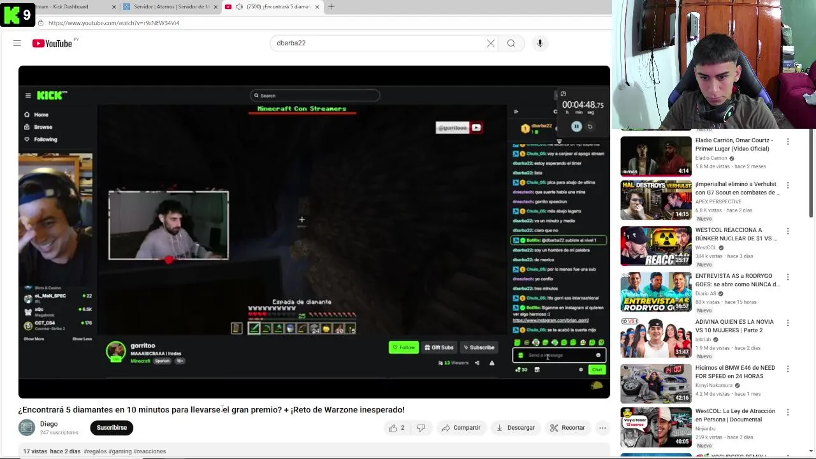This screenshot has height=459, width=816.
Task: Click the Suscribirse button
Action: click(112, 428)
